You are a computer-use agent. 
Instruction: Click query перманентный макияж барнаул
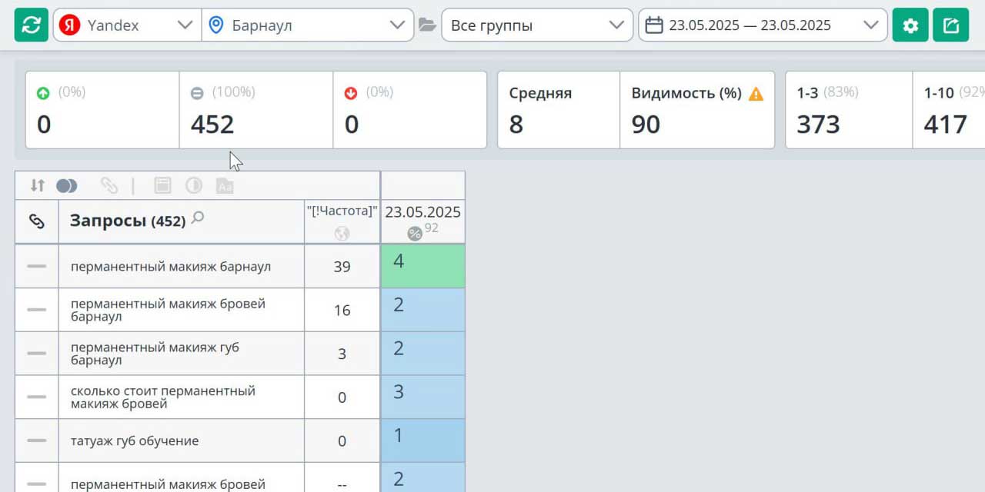171,267
